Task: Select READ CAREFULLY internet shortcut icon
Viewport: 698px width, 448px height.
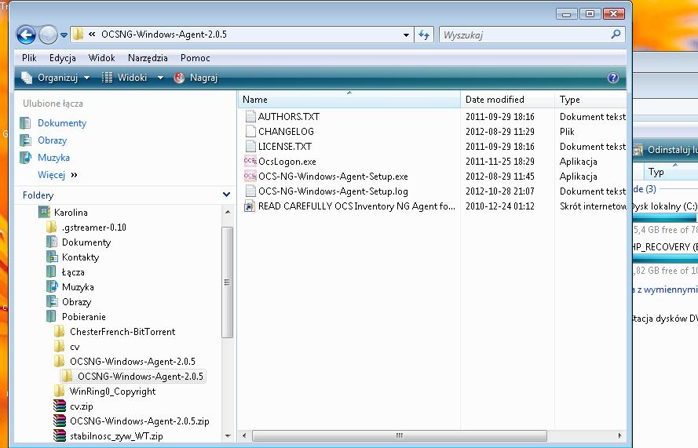Action: [x=250, y=206]
